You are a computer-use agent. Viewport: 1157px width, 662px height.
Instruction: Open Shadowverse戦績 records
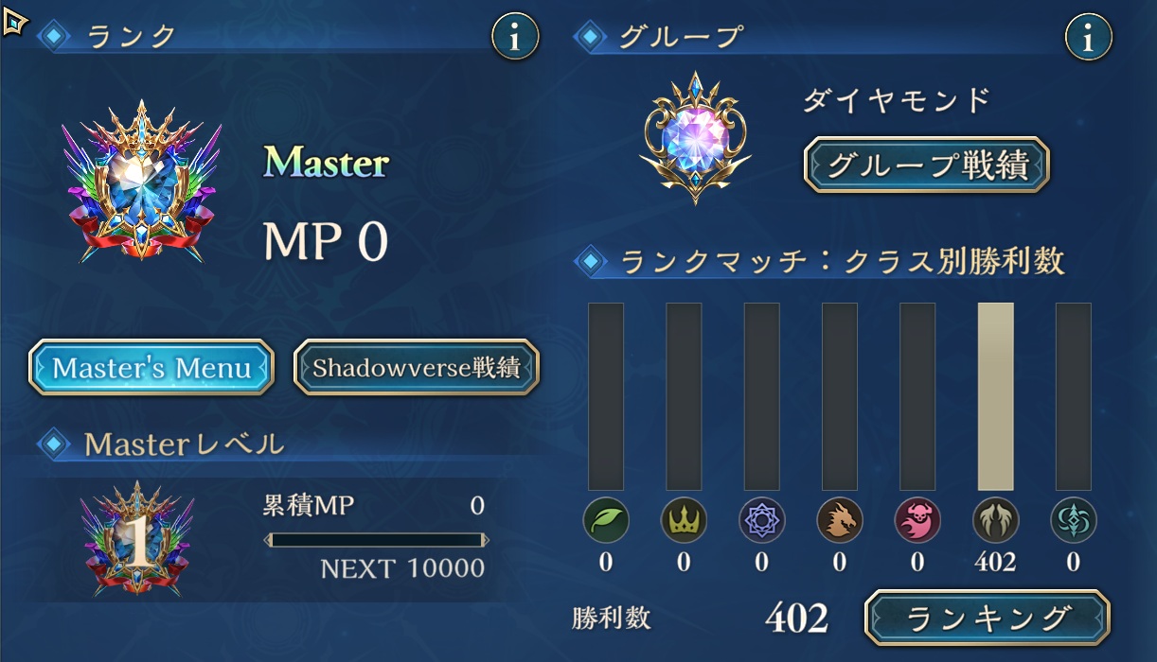pos(417,367)
